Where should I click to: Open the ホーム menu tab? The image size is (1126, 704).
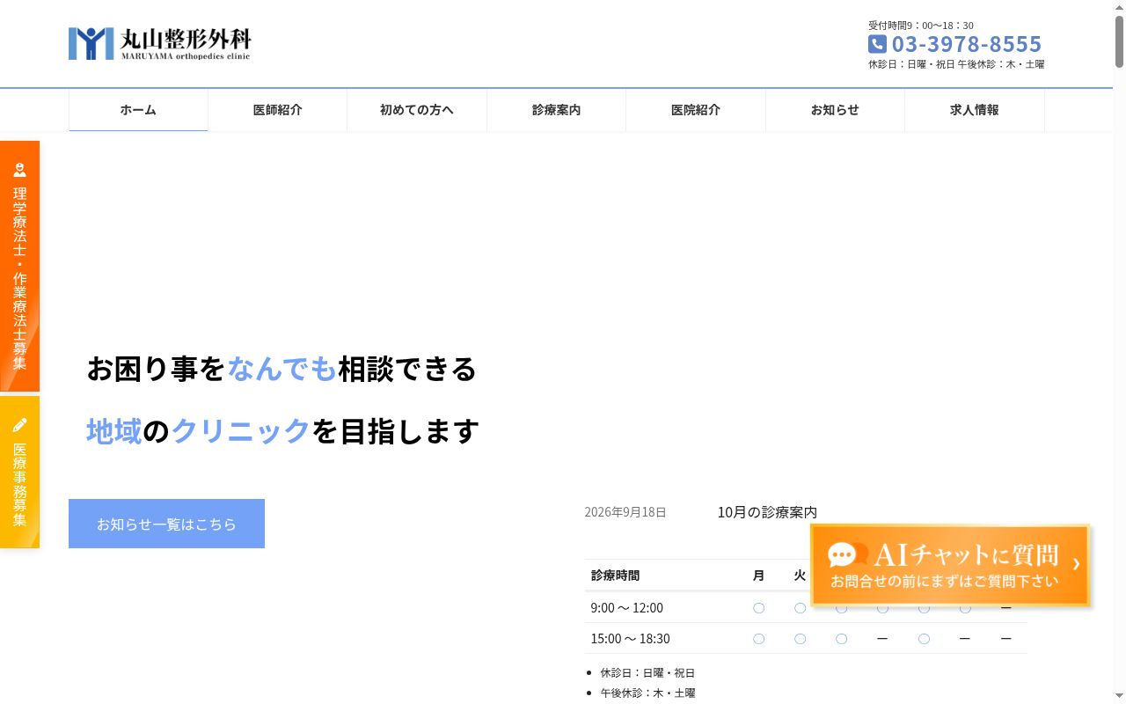[138, 110]
